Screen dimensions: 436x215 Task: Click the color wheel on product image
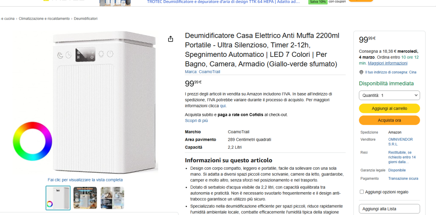pos(32,141)
